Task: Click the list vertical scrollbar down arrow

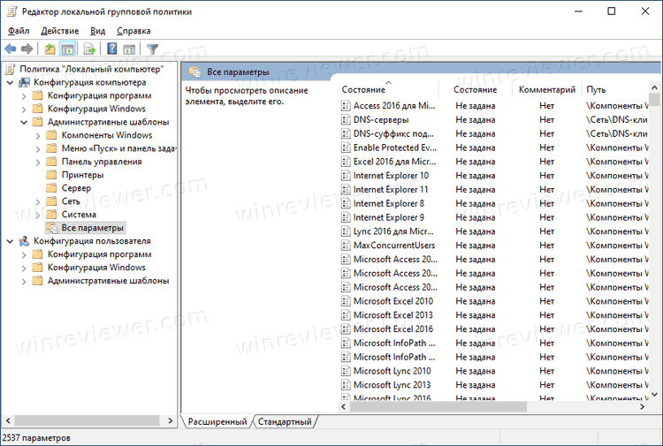Action: point(654,395)
